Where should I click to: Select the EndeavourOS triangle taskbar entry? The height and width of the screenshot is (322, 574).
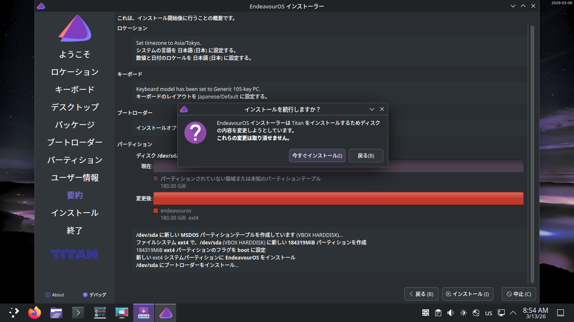coord(166,313)
